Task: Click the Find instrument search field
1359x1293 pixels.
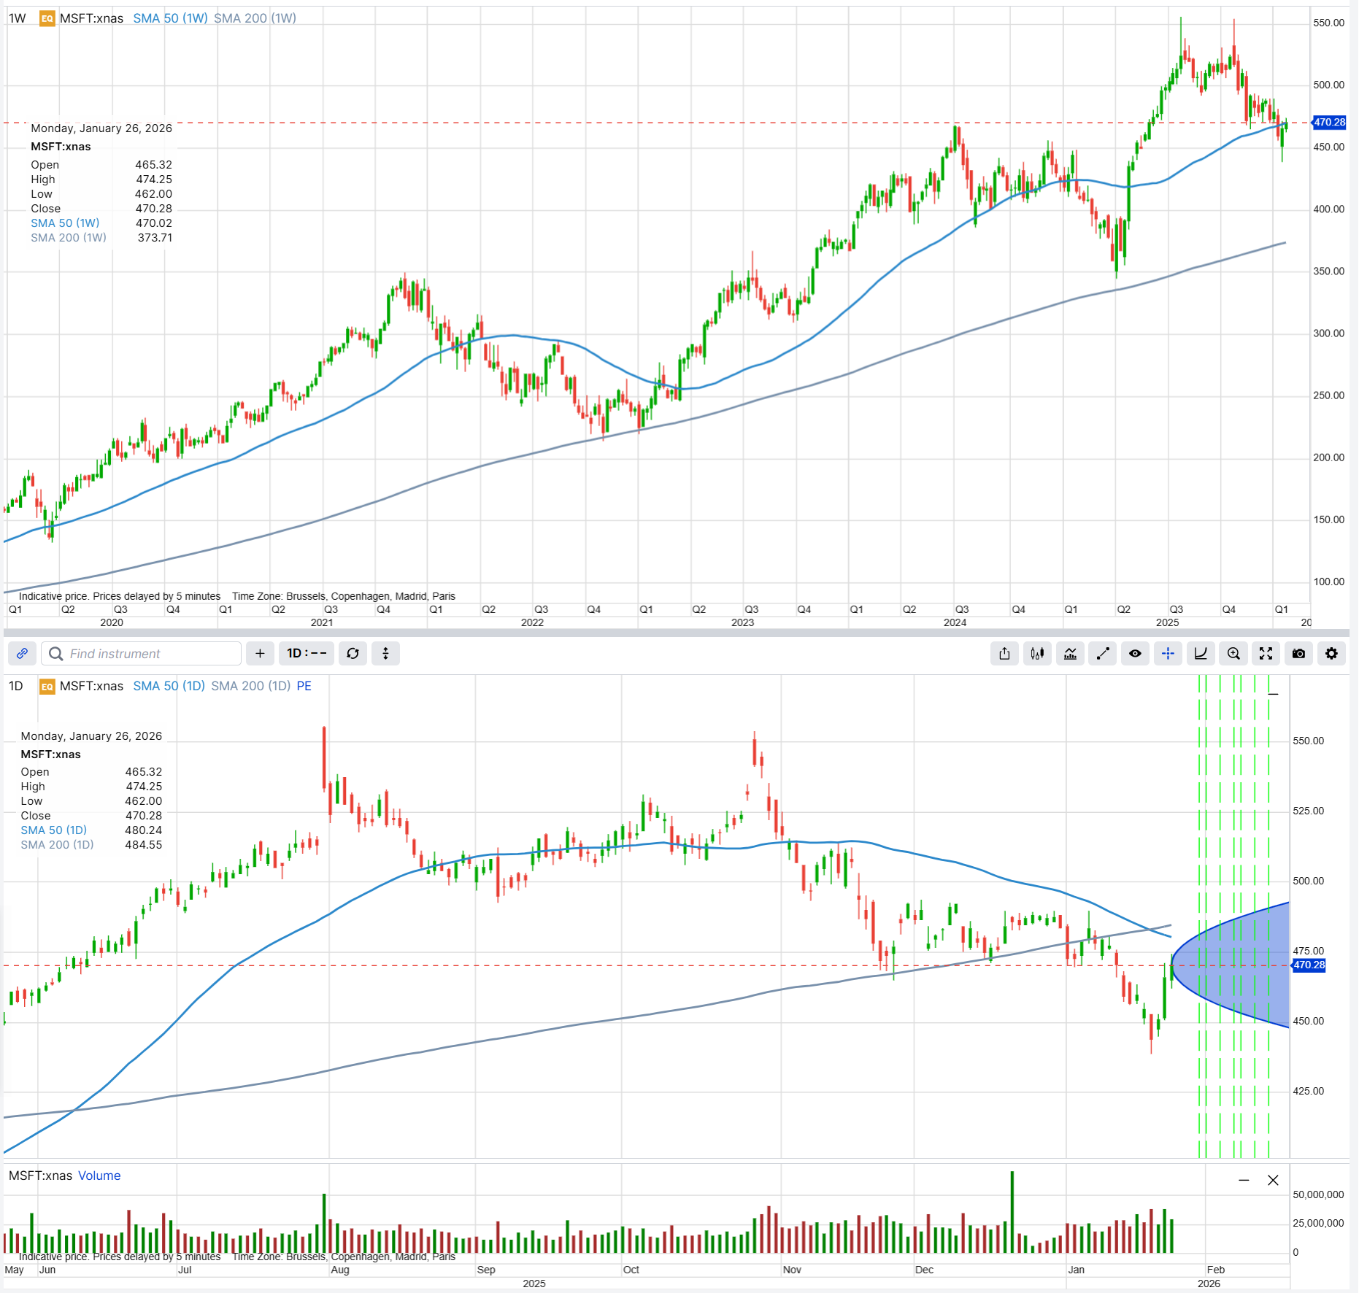Action: coord(142,654)
